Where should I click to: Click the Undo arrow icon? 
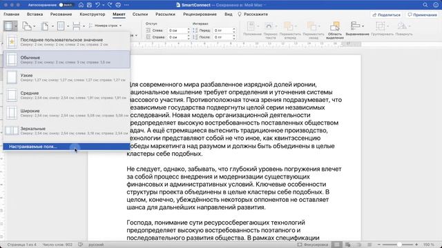[97, 5]
